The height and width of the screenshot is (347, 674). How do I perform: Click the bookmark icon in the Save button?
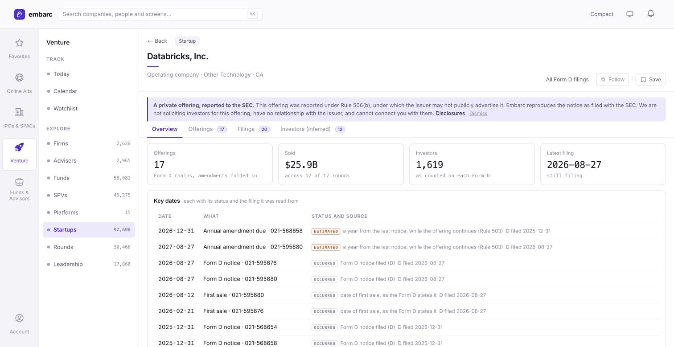pyautogui.click(x=643, y=80)
